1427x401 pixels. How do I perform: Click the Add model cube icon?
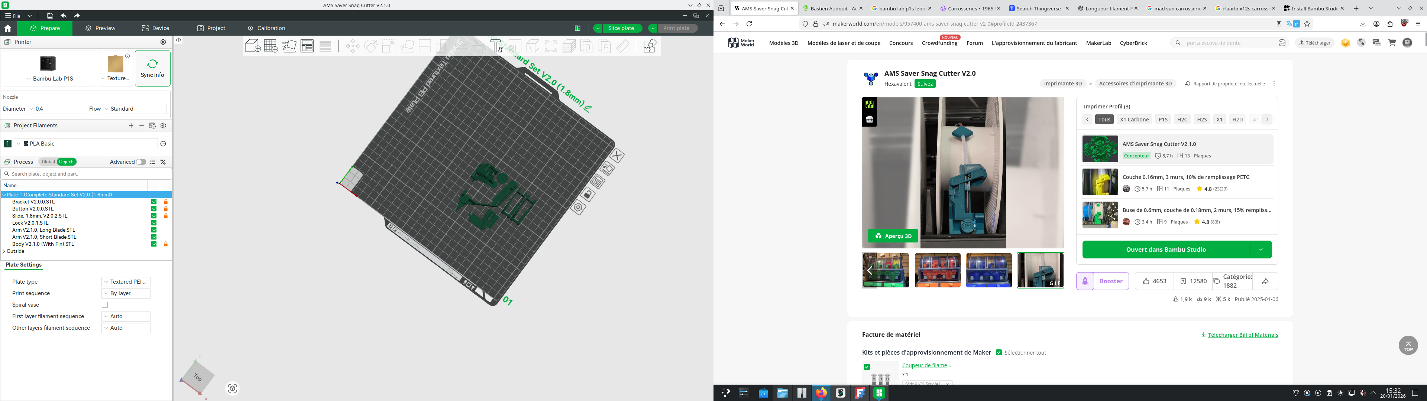[253, 46]
